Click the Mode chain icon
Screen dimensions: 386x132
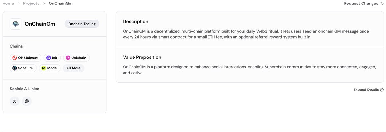coord(44,68)
